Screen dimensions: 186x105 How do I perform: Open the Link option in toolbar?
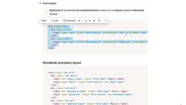click(56, 21)
